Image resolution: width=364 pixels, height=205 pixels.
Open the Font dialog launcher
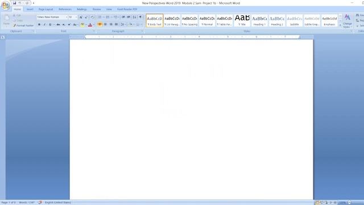point(94,31)
